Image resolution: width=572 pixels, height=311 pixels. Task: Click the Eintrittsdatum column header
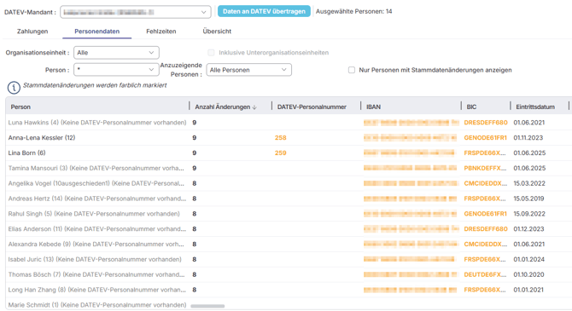(x=535, y=107)
